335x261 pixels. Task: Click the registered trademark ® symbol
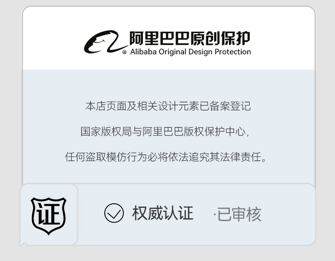(x=124, y=52)
